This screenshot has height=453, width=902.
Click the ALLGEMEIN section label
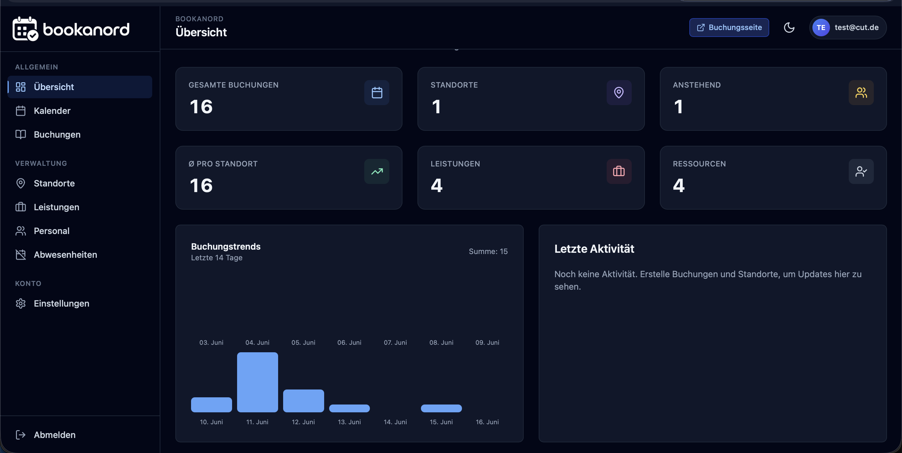coord(36,67)
